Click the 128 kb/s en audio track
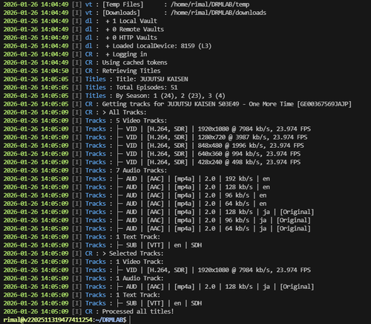371x324 pixels. [193, 187]
